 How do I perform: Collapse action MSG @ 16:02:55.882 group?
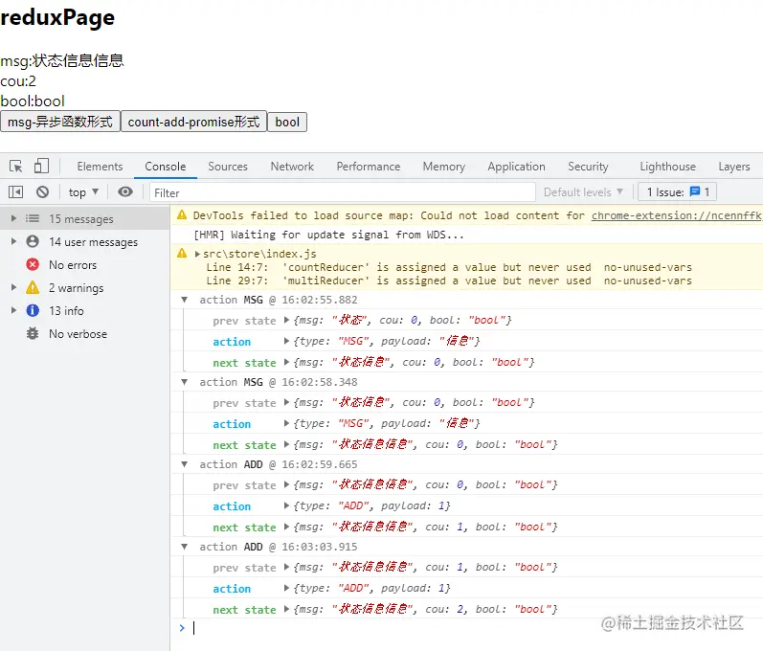185,300
